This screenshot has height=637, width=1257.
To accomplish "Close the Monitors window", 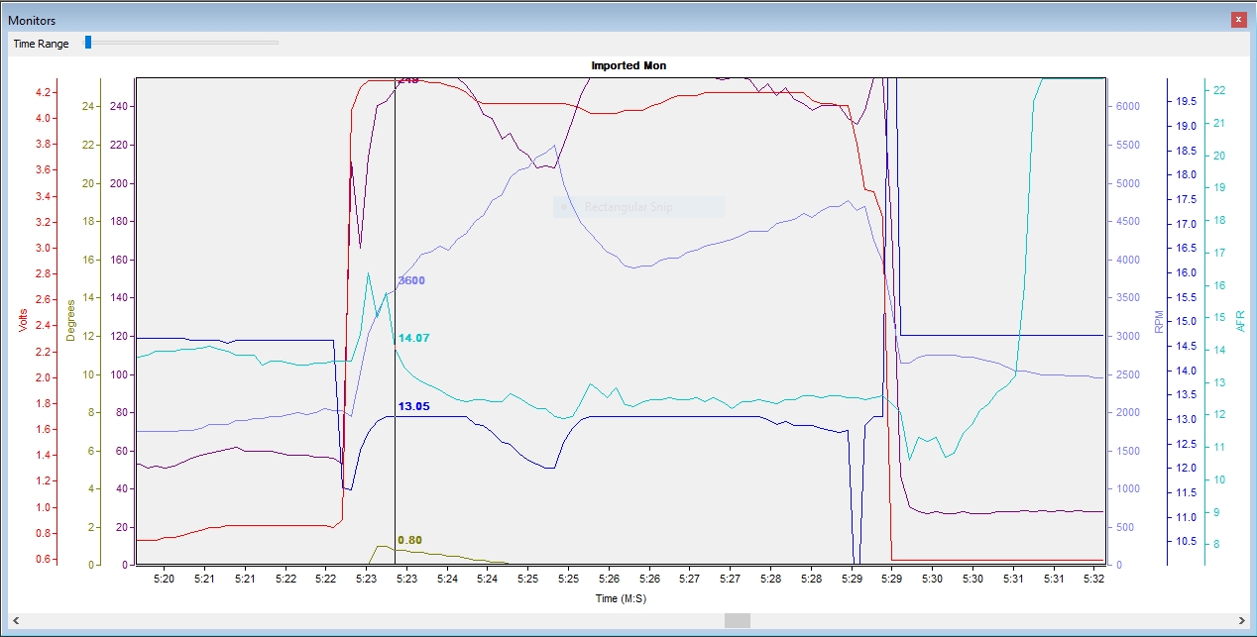I will tap(1238, 19).
